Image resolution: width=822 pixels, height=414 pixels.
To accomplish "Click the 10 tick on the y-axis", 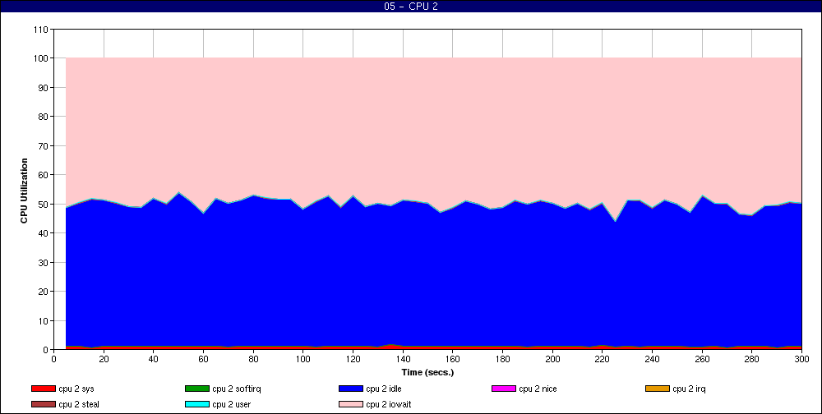I will [x=43, y=320].
